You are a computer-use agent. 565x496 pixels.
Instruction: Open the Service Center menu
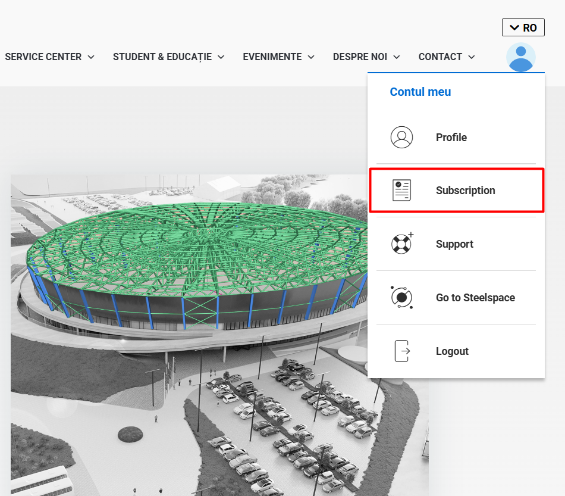[x=43, y=57]
